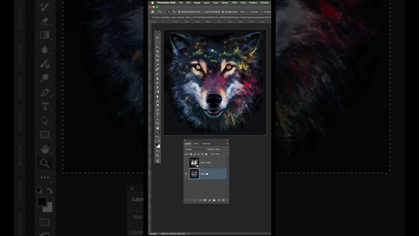Hide Layer 2 with eye icon

(186, 174)
